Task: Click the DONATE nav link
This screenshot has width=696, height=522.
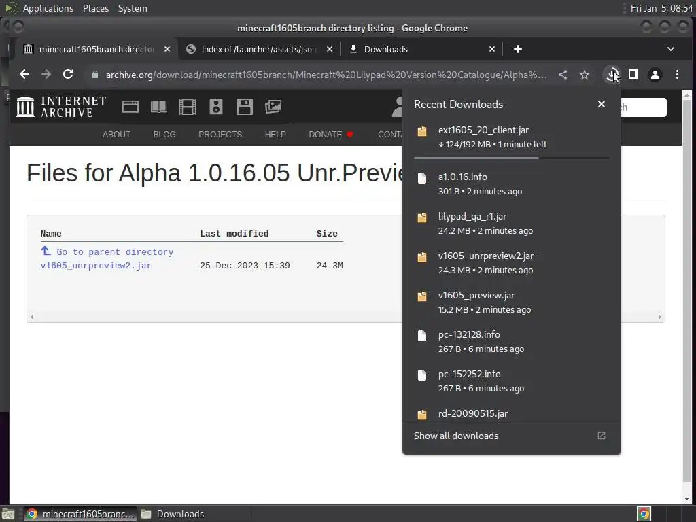Action: click(x=331, y=135)
